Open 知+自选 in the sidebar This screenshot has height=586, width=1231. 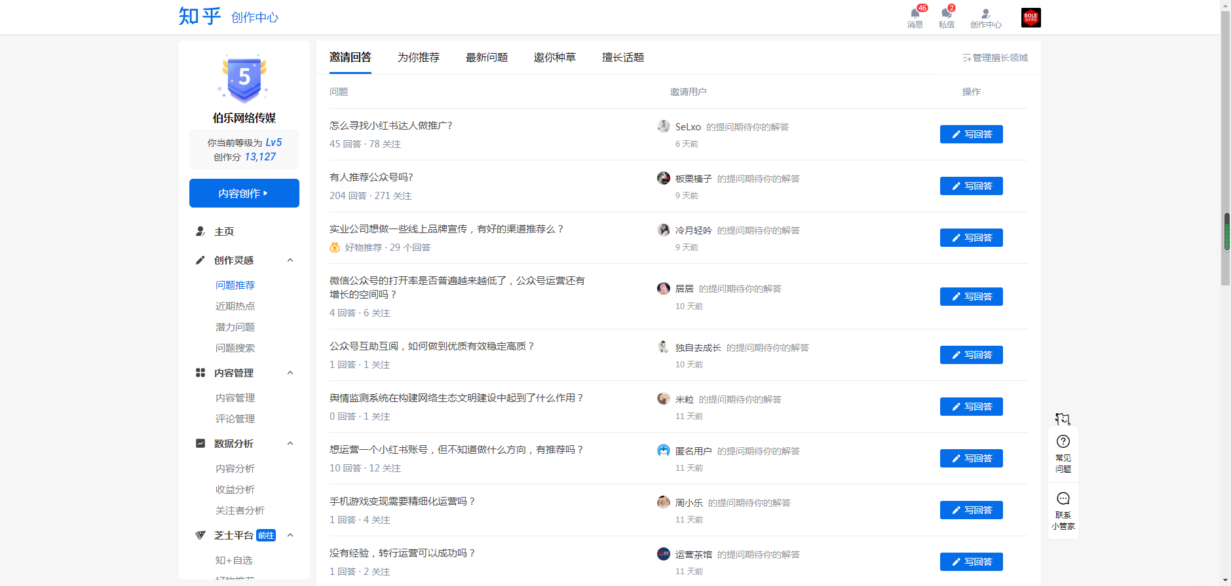pos(234,560)
